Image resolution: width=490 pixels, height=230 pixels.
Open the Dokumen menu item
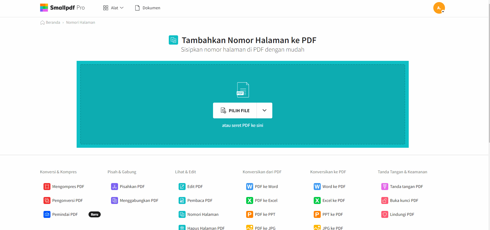point(148,8)
